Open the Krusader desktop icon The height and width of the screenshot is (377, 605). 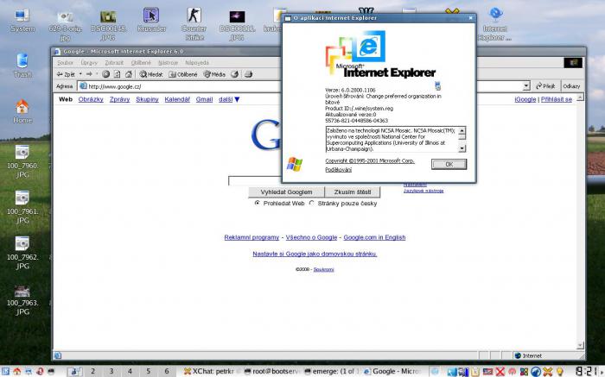[151, 21]
